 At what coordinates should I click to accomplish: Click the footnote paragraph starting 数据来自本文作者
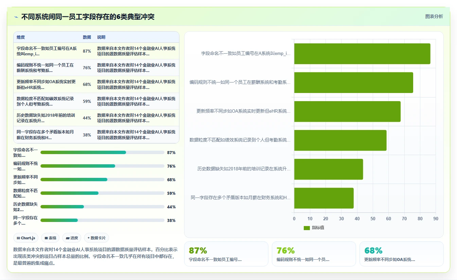click(x=95, y=256)
